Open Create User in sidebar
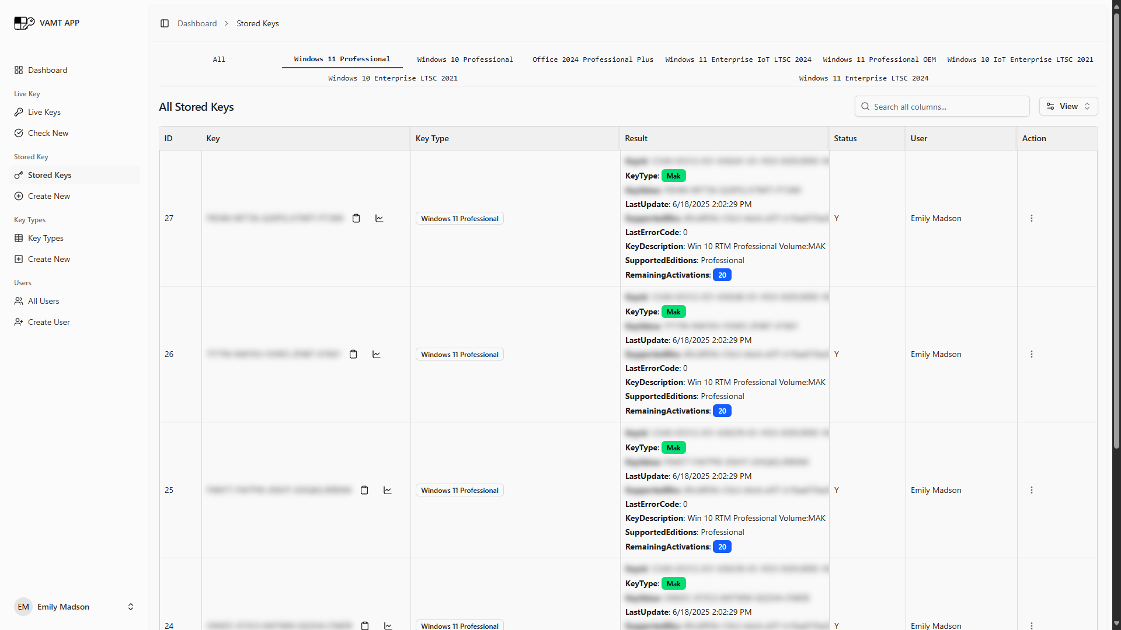Screen dimensions: 1121x630 pos(48,322)
